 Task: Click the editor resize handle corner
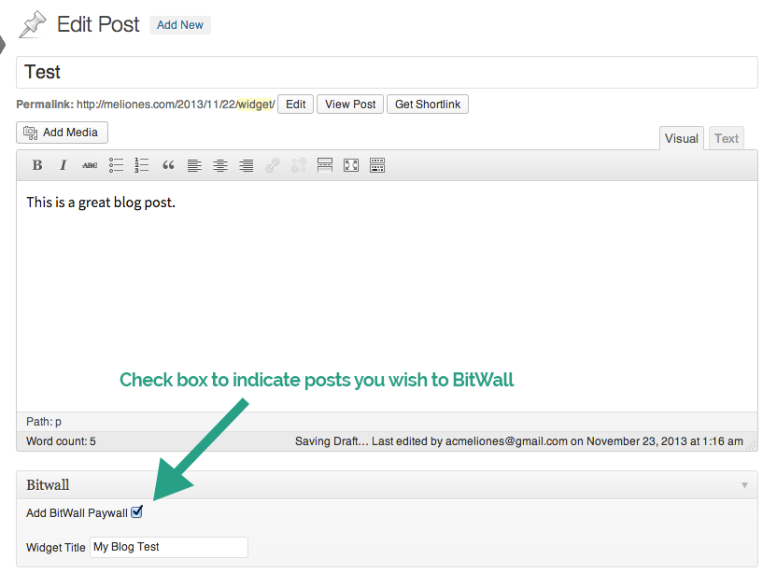point(752,445)
